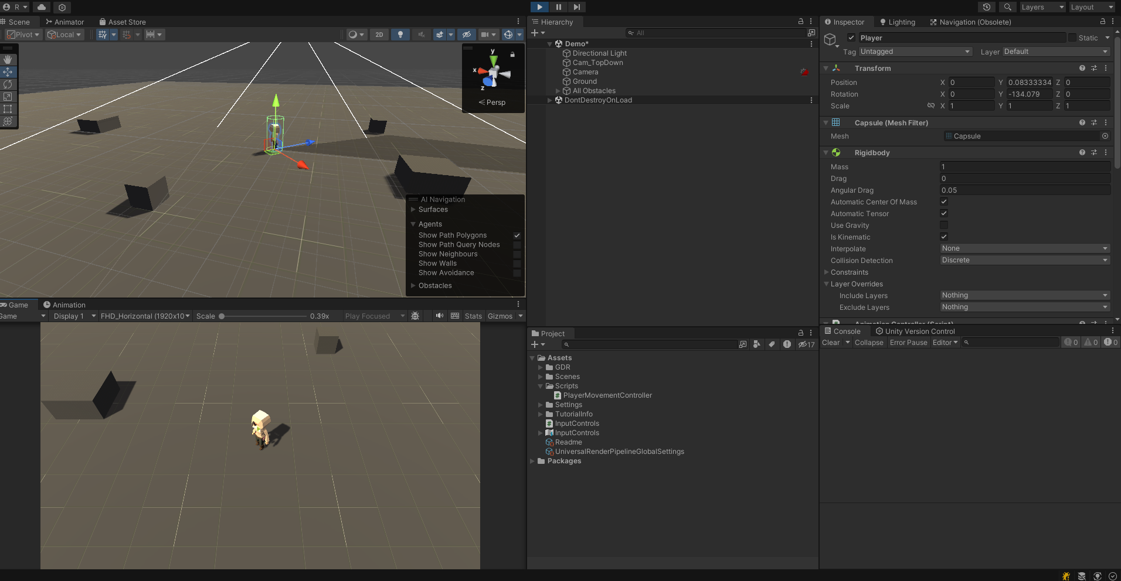The image size is (1121, 581).
Task: Clear the Console with the Clear button
Action: tap(831, 343)
